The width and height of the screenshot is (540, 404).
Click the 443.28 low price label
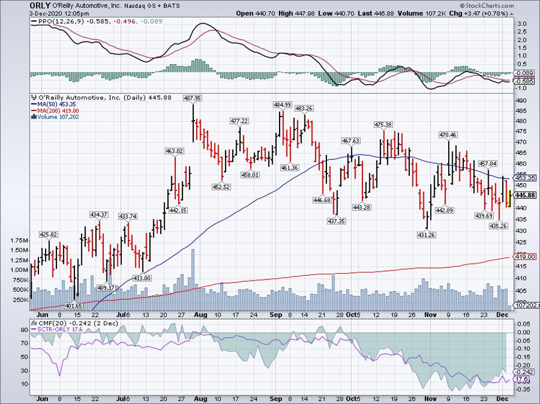362,207
